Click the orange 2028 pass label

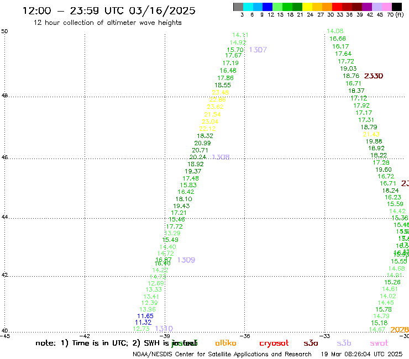[x=400, y=330]
